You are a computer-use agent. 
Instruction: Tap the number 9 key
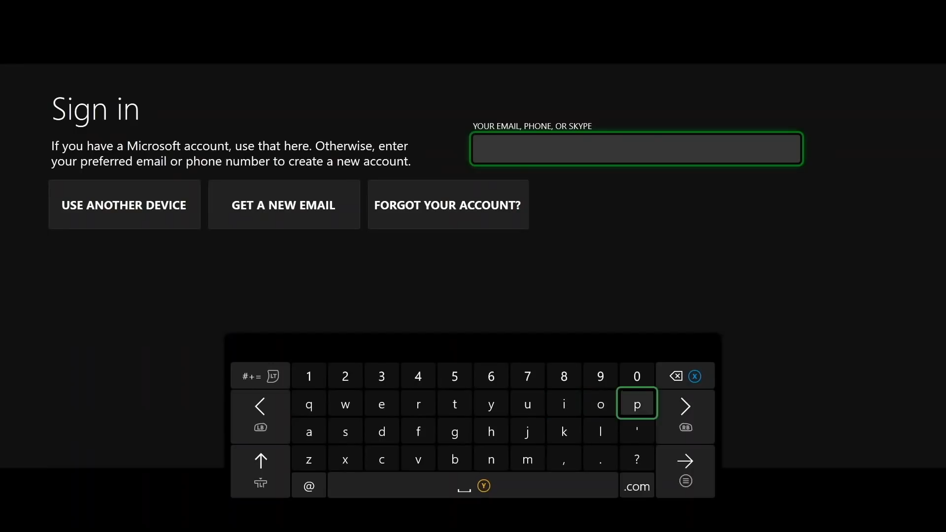(601, 376)
